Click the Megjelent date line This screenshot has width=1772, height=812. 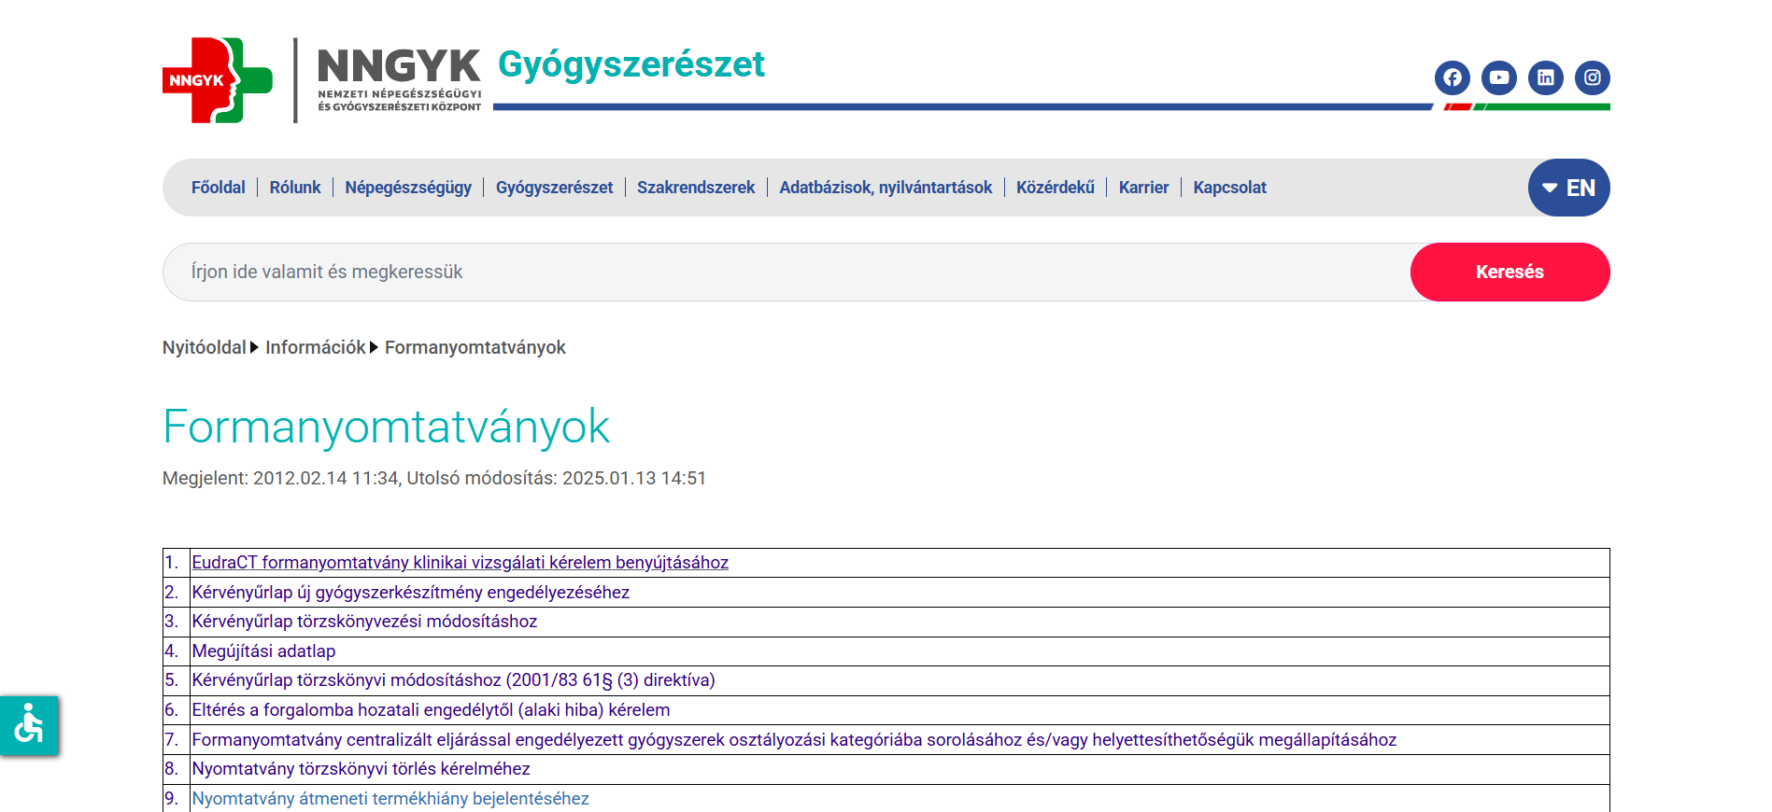(x=434, y=478)
